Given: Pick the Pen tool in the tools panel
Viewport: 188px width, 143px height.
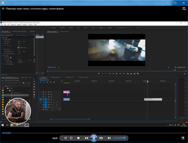Looking at the screenshot, I should 34,92.
